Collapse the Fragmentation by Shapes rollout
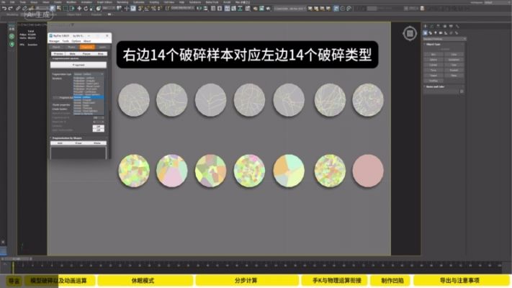This screenshot has height=288, width=512. point(67,138)
